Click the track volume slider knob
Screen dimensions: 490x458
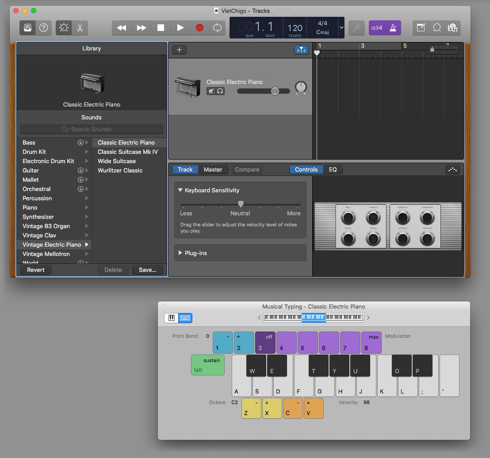[275, 91]
